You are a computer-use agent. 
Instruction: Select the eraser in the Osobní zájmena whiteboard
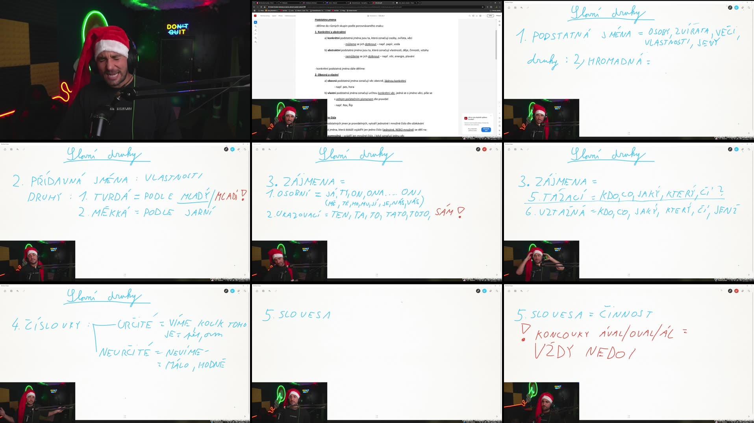coord(491,149)
